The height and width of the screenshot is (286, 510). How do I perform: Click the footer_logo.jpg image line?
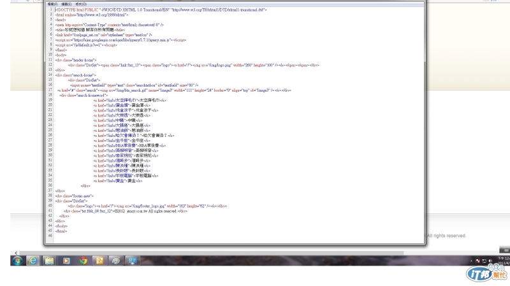[147, 206]
